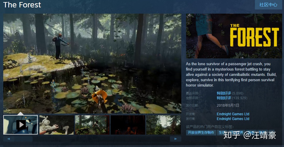Click the 全部评测 label
Image resolution: width=284 pixels, height=147 pixels.
pyautogui.click(x=192, y=98)
